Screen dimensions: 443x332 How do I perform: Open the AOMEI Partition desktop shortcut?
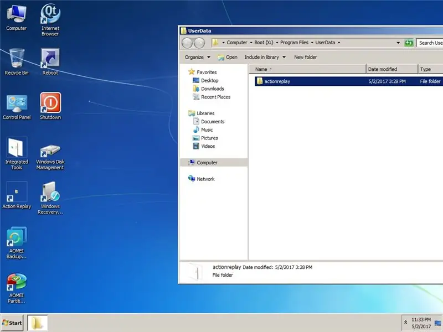point(17,288)
